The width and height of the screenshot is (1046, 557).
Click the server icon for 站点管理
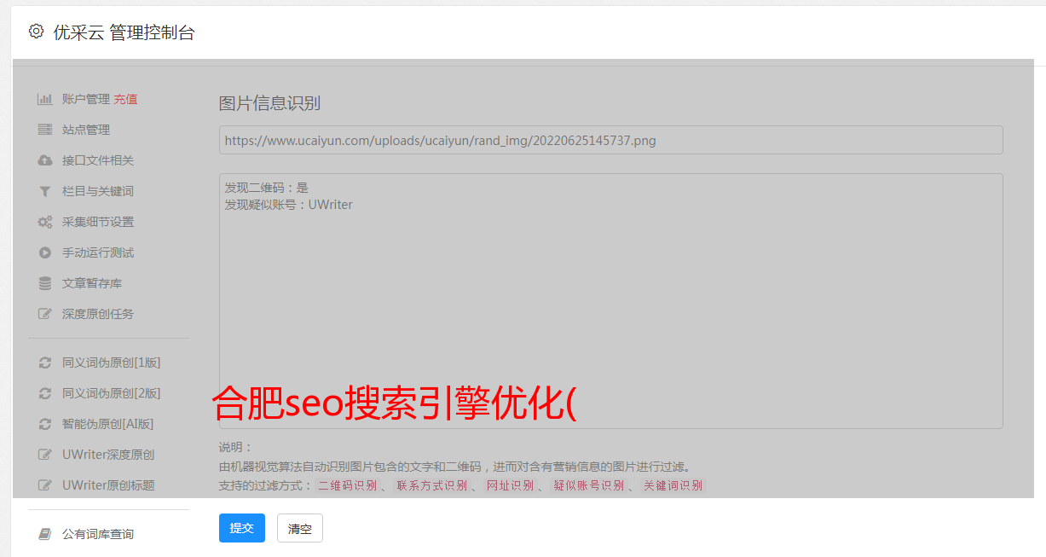pyautogui.click(x=45, y=130)
